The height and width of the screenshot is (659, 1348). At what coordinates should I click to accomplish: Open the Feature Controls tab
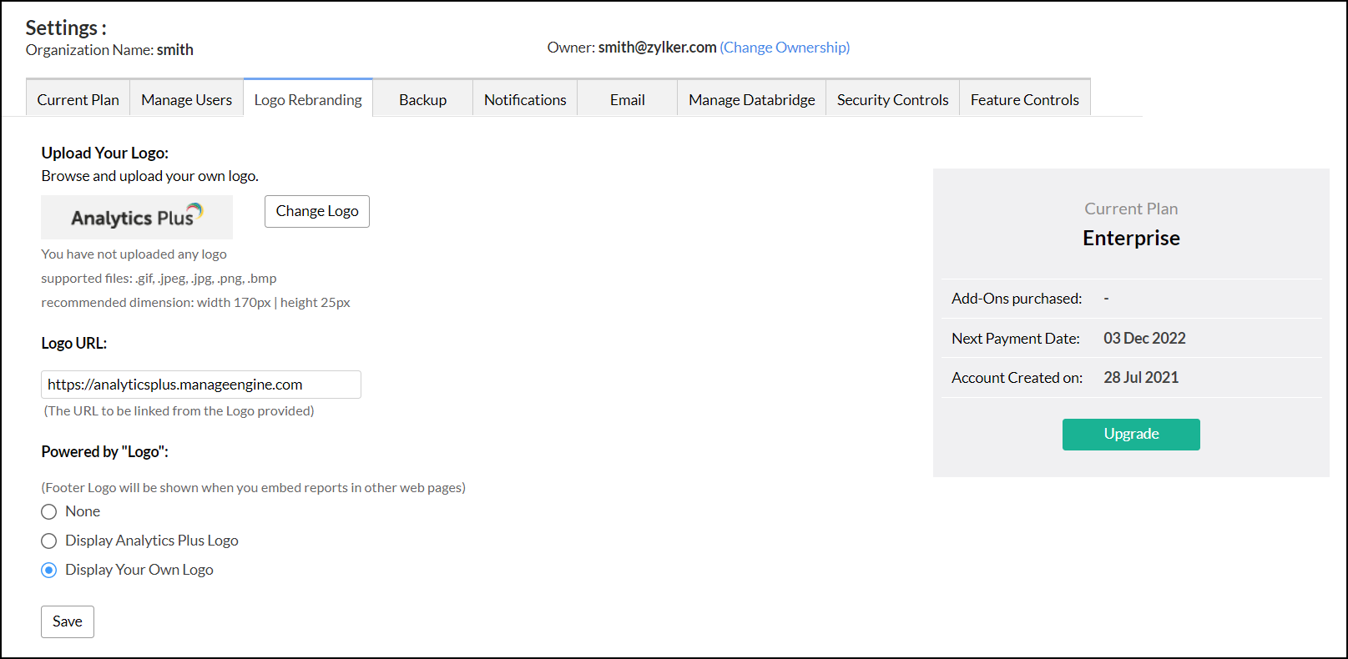point(1024,99)
